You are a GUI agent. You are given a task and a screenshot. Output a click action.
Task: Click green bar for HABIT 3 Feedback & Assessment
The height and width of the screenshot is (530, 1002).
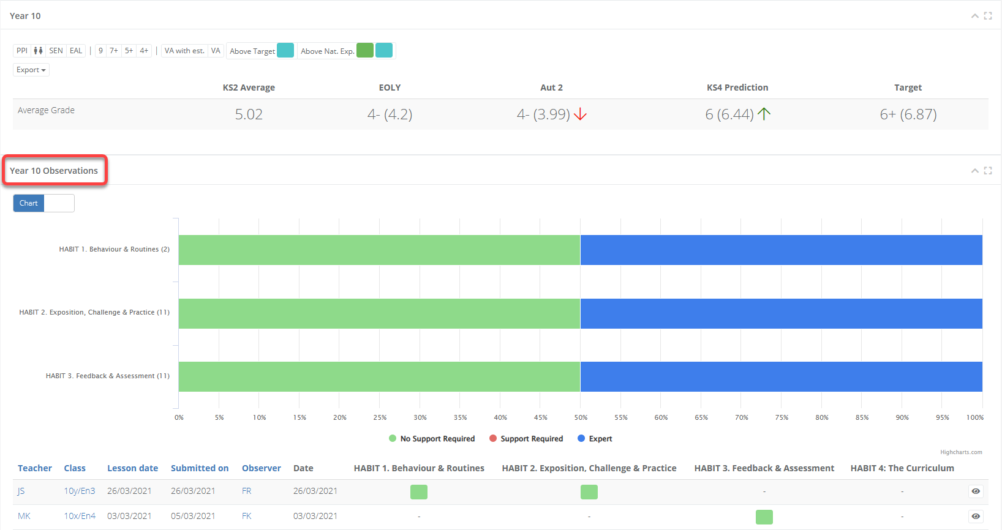379,376
